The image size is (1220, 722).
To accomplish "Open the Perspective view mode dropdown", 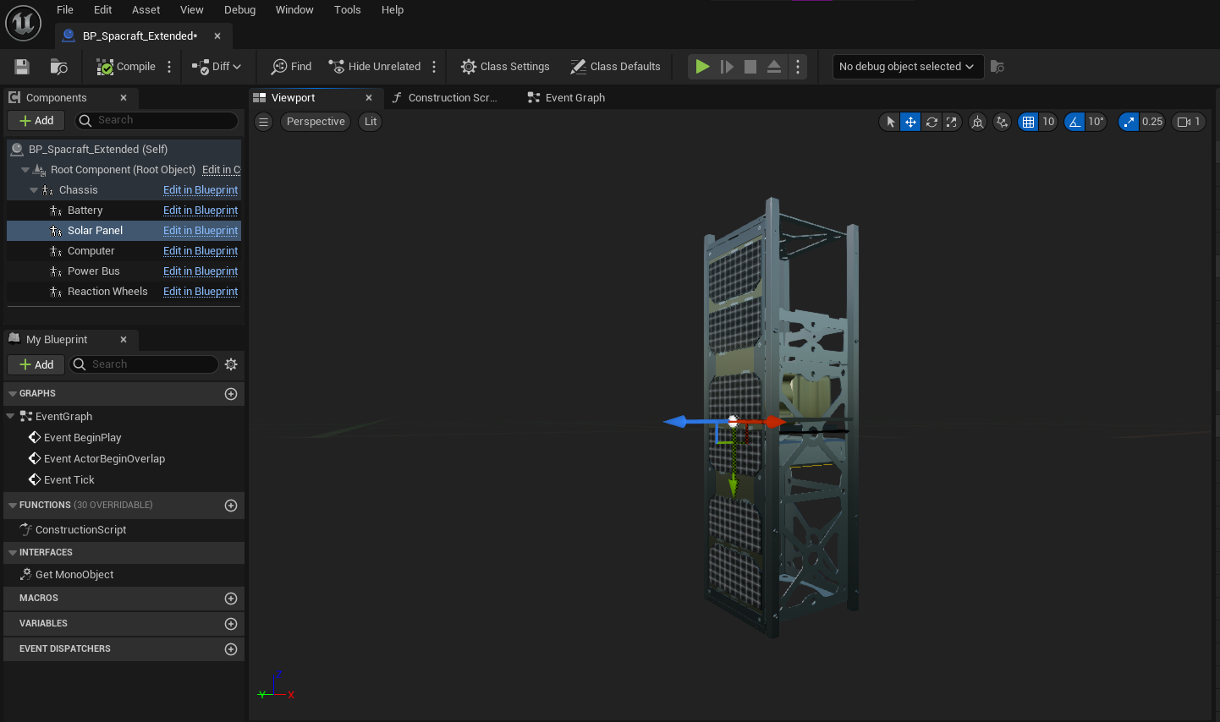I will (316, 122).
